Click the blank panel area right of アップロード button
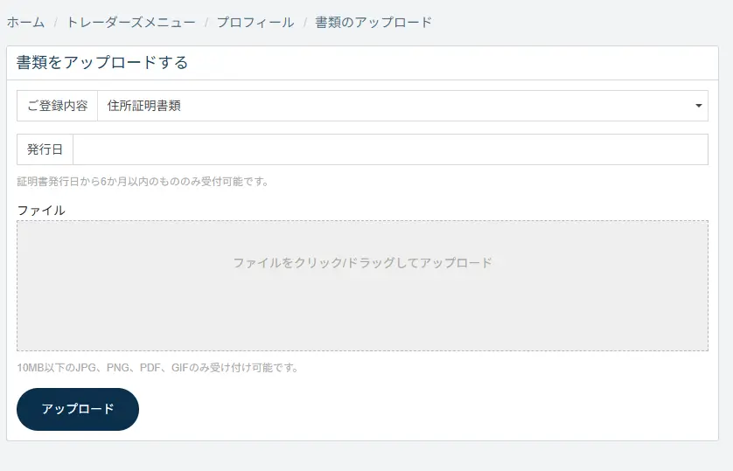 [420, 409]
